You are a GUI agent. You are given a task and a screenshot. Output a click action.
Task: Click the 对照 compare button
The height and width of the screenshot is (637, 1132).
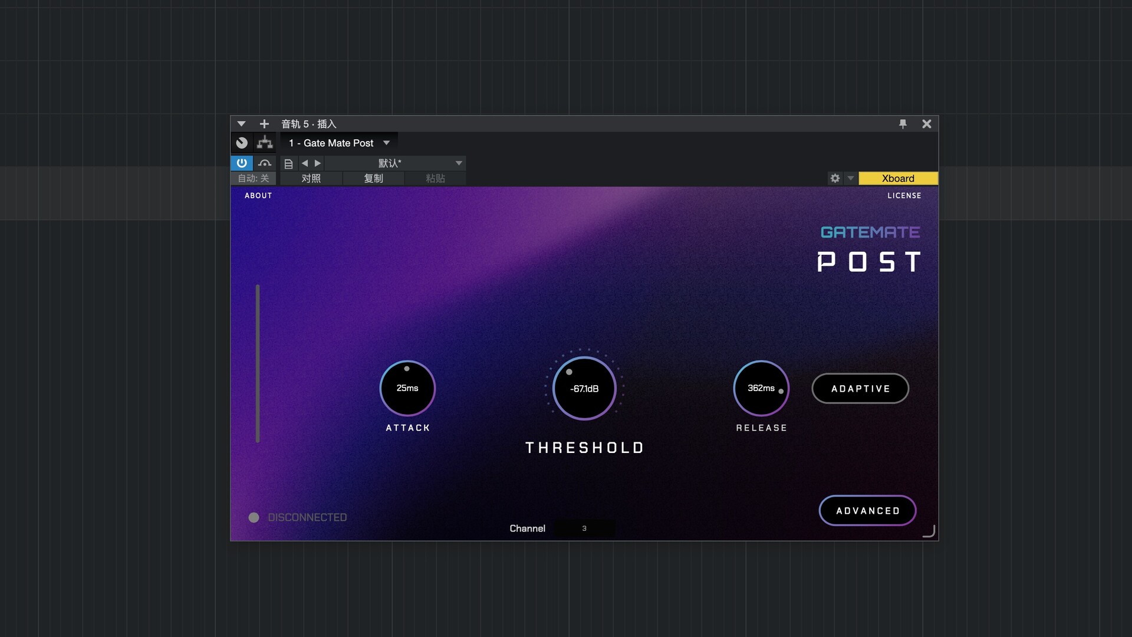coord(311,178)
